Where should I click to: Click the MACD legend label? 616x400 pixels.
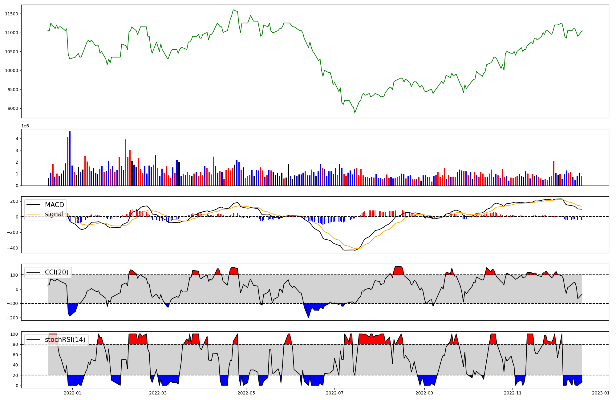coord(55,205)
